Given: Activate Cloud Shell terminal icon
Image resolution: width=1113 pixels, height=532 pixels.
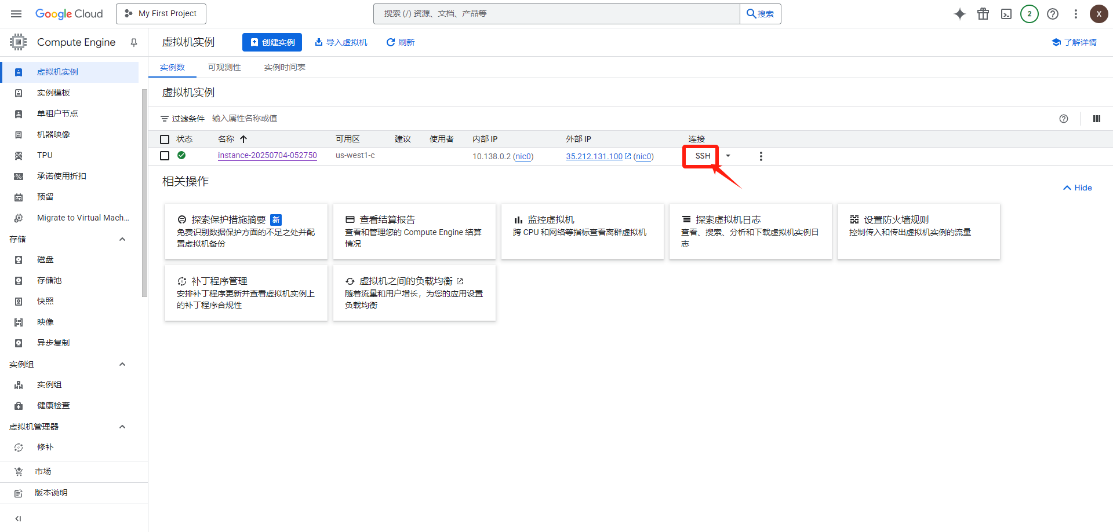Looking at the screenshot, I should (x=1006, y=14).
